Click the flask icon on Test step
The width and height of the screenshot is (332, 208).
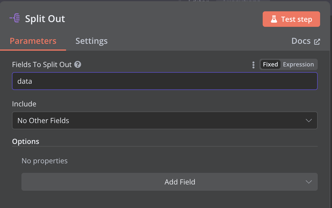274,19
